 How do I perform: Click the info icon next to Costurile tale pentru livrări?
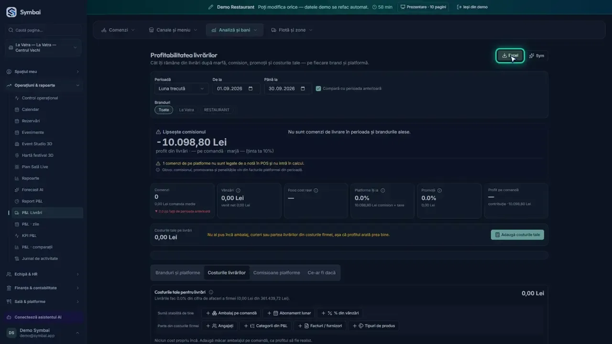click(x=211, y=292)
